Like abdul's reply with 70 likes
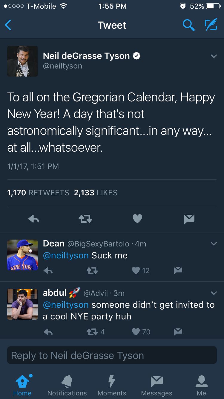Screen dimensions: 224x399 tap(136, 331)
